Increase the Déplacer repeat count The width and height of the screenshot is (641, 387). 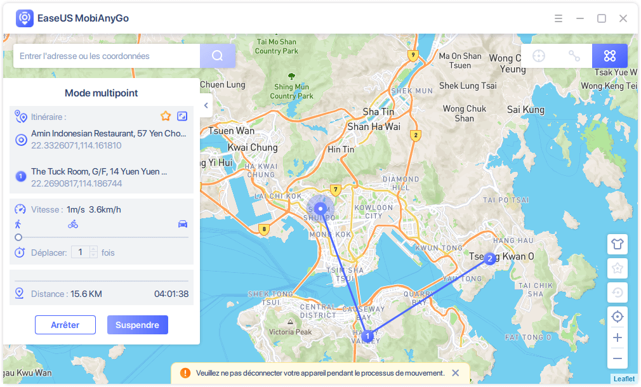[x=94, y=249]
